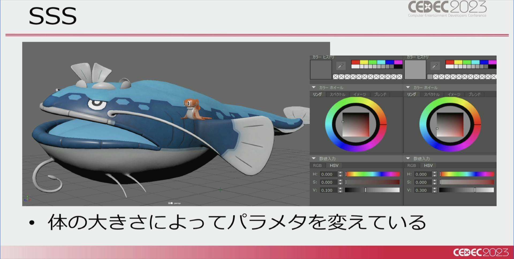This screenshot has height=259, width=514.
Task: Select the blue preset swatch in left picker
Action: pyautogui.click(x=390, y=62)
